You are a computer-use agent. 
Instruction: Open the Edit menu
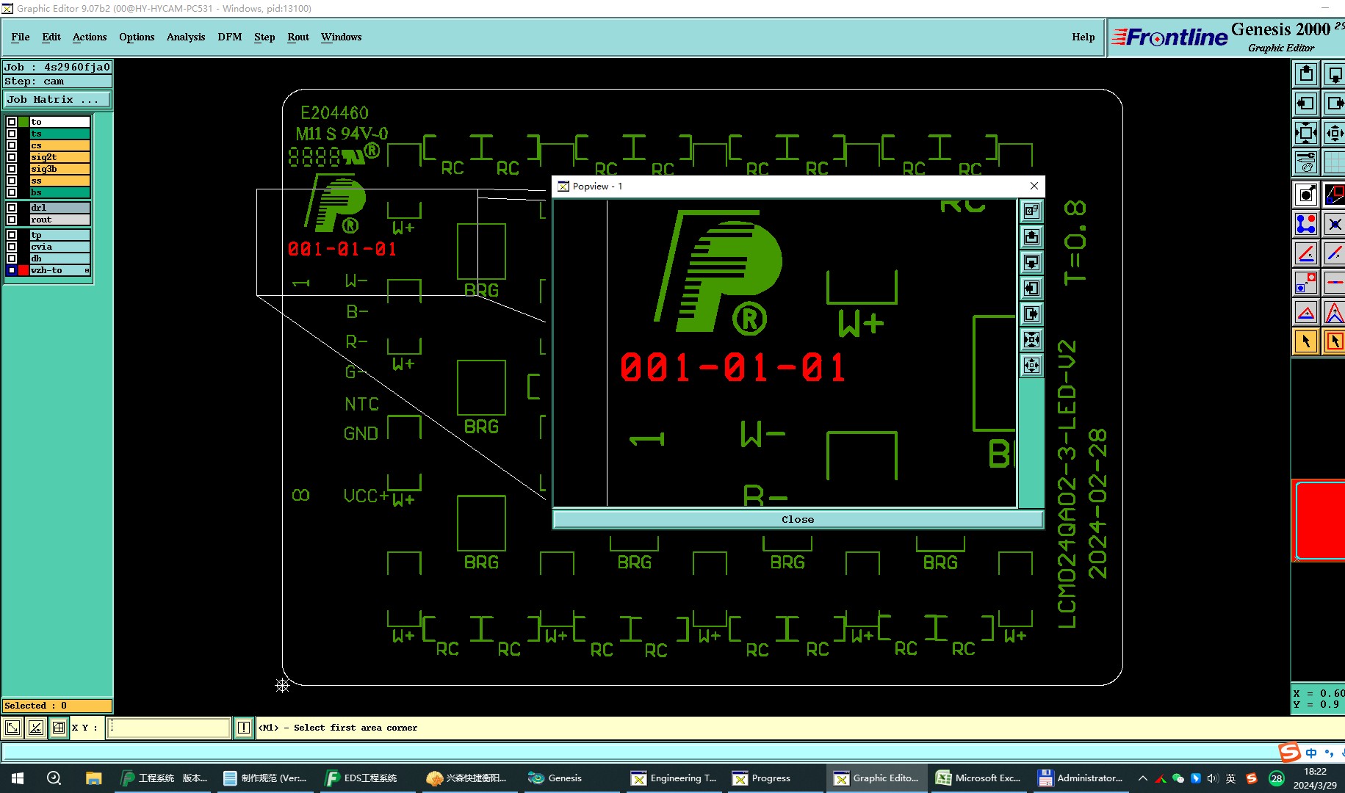pyautogui.click(x=51, y=37)
